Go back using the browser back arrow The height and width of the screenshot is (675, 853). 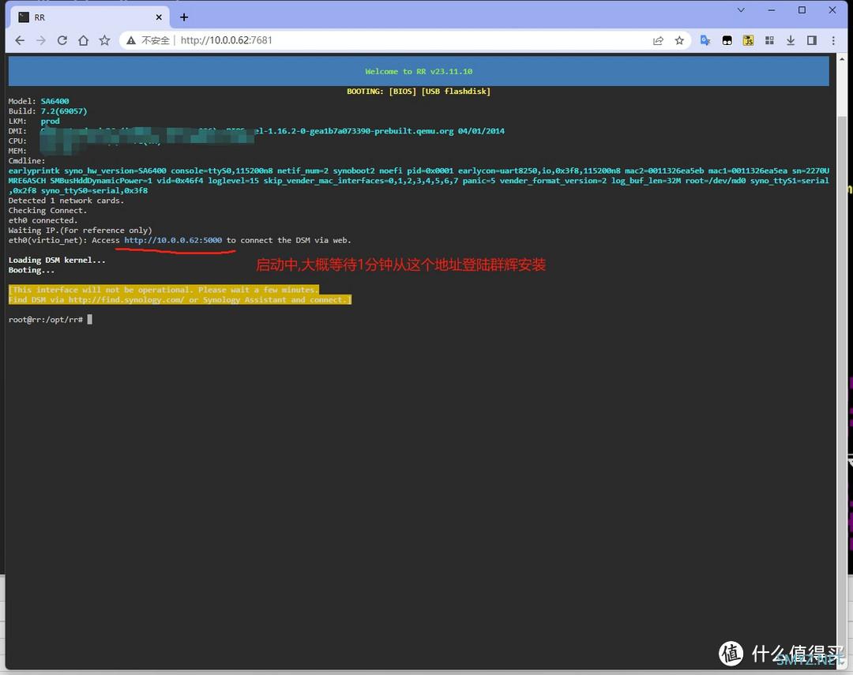20,40
